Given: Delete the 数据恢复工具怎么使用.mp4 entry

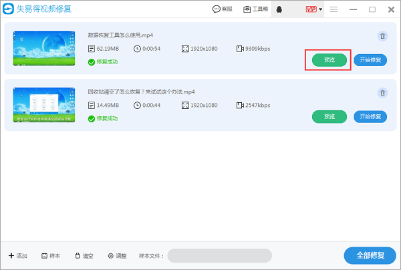Looking at the screenshot, I should [x=382, y=37].
